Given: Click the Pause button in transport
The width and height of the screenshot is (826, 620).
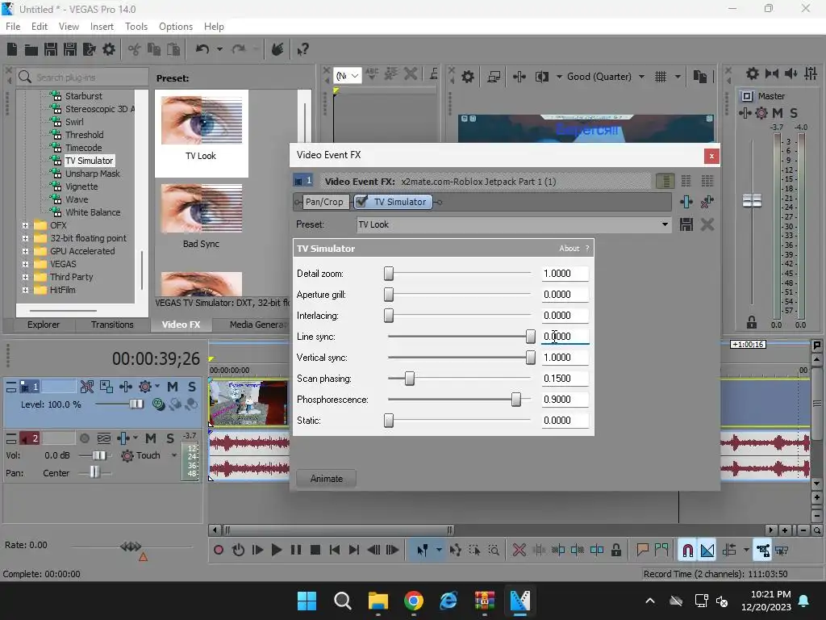Looking at the screenshot, I should (295, 551).
